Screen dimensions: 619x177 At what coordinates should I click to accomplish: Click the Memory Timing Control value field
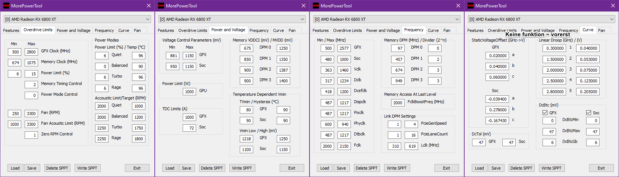click(x=31, y=85)
